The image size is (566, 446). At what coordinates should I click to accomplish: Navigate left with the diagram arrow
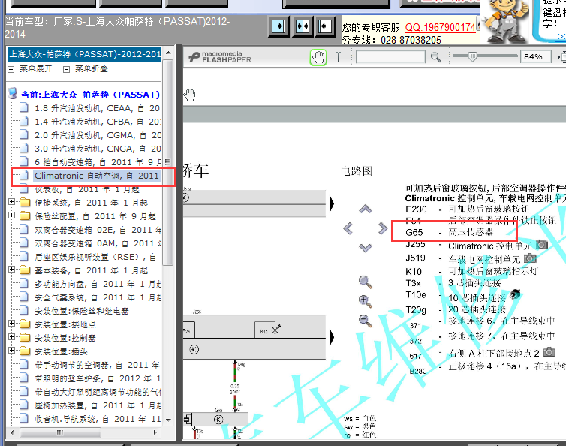(348, 228)
